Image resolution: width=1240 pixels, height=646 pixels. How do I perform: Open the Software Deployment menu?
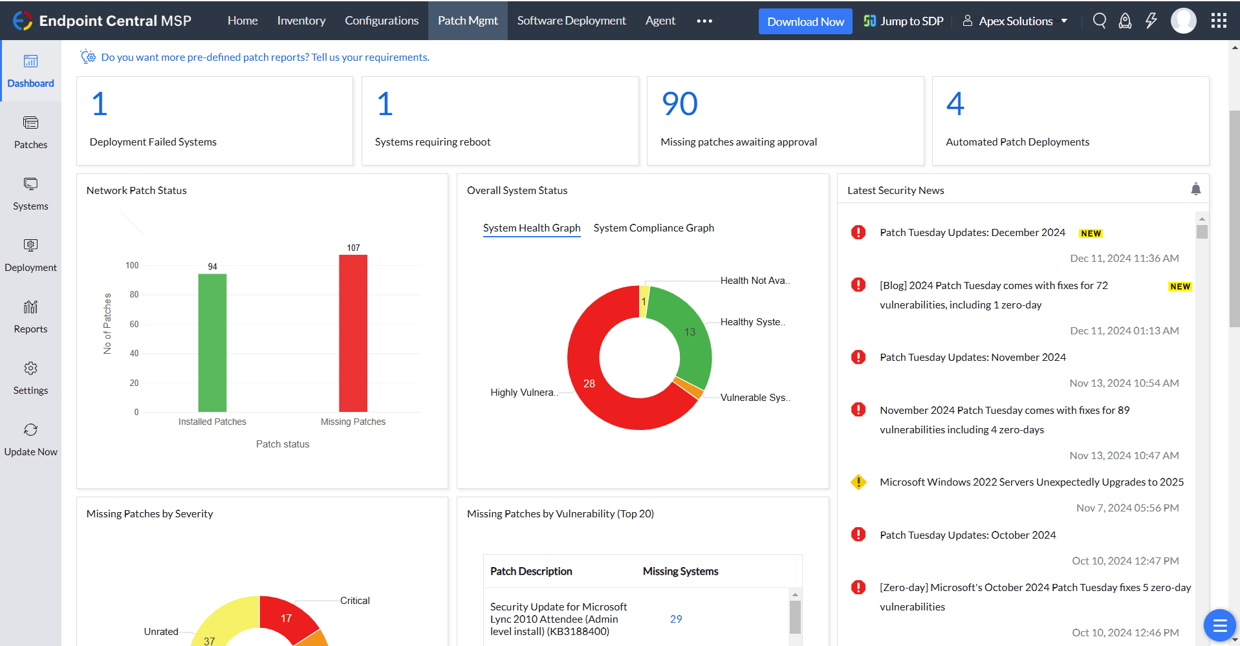click(x=571, y=20)
